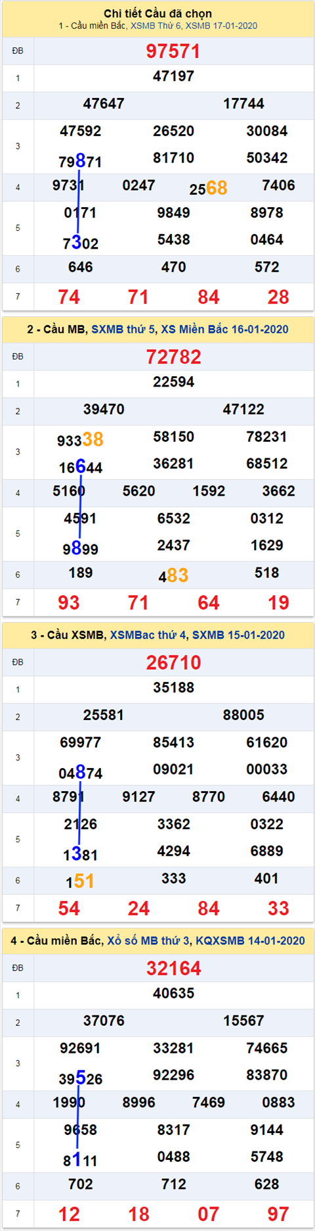Click second prize number 47122
The height and width of the screenshot is (1231, 315).
(x=243, y=409)
